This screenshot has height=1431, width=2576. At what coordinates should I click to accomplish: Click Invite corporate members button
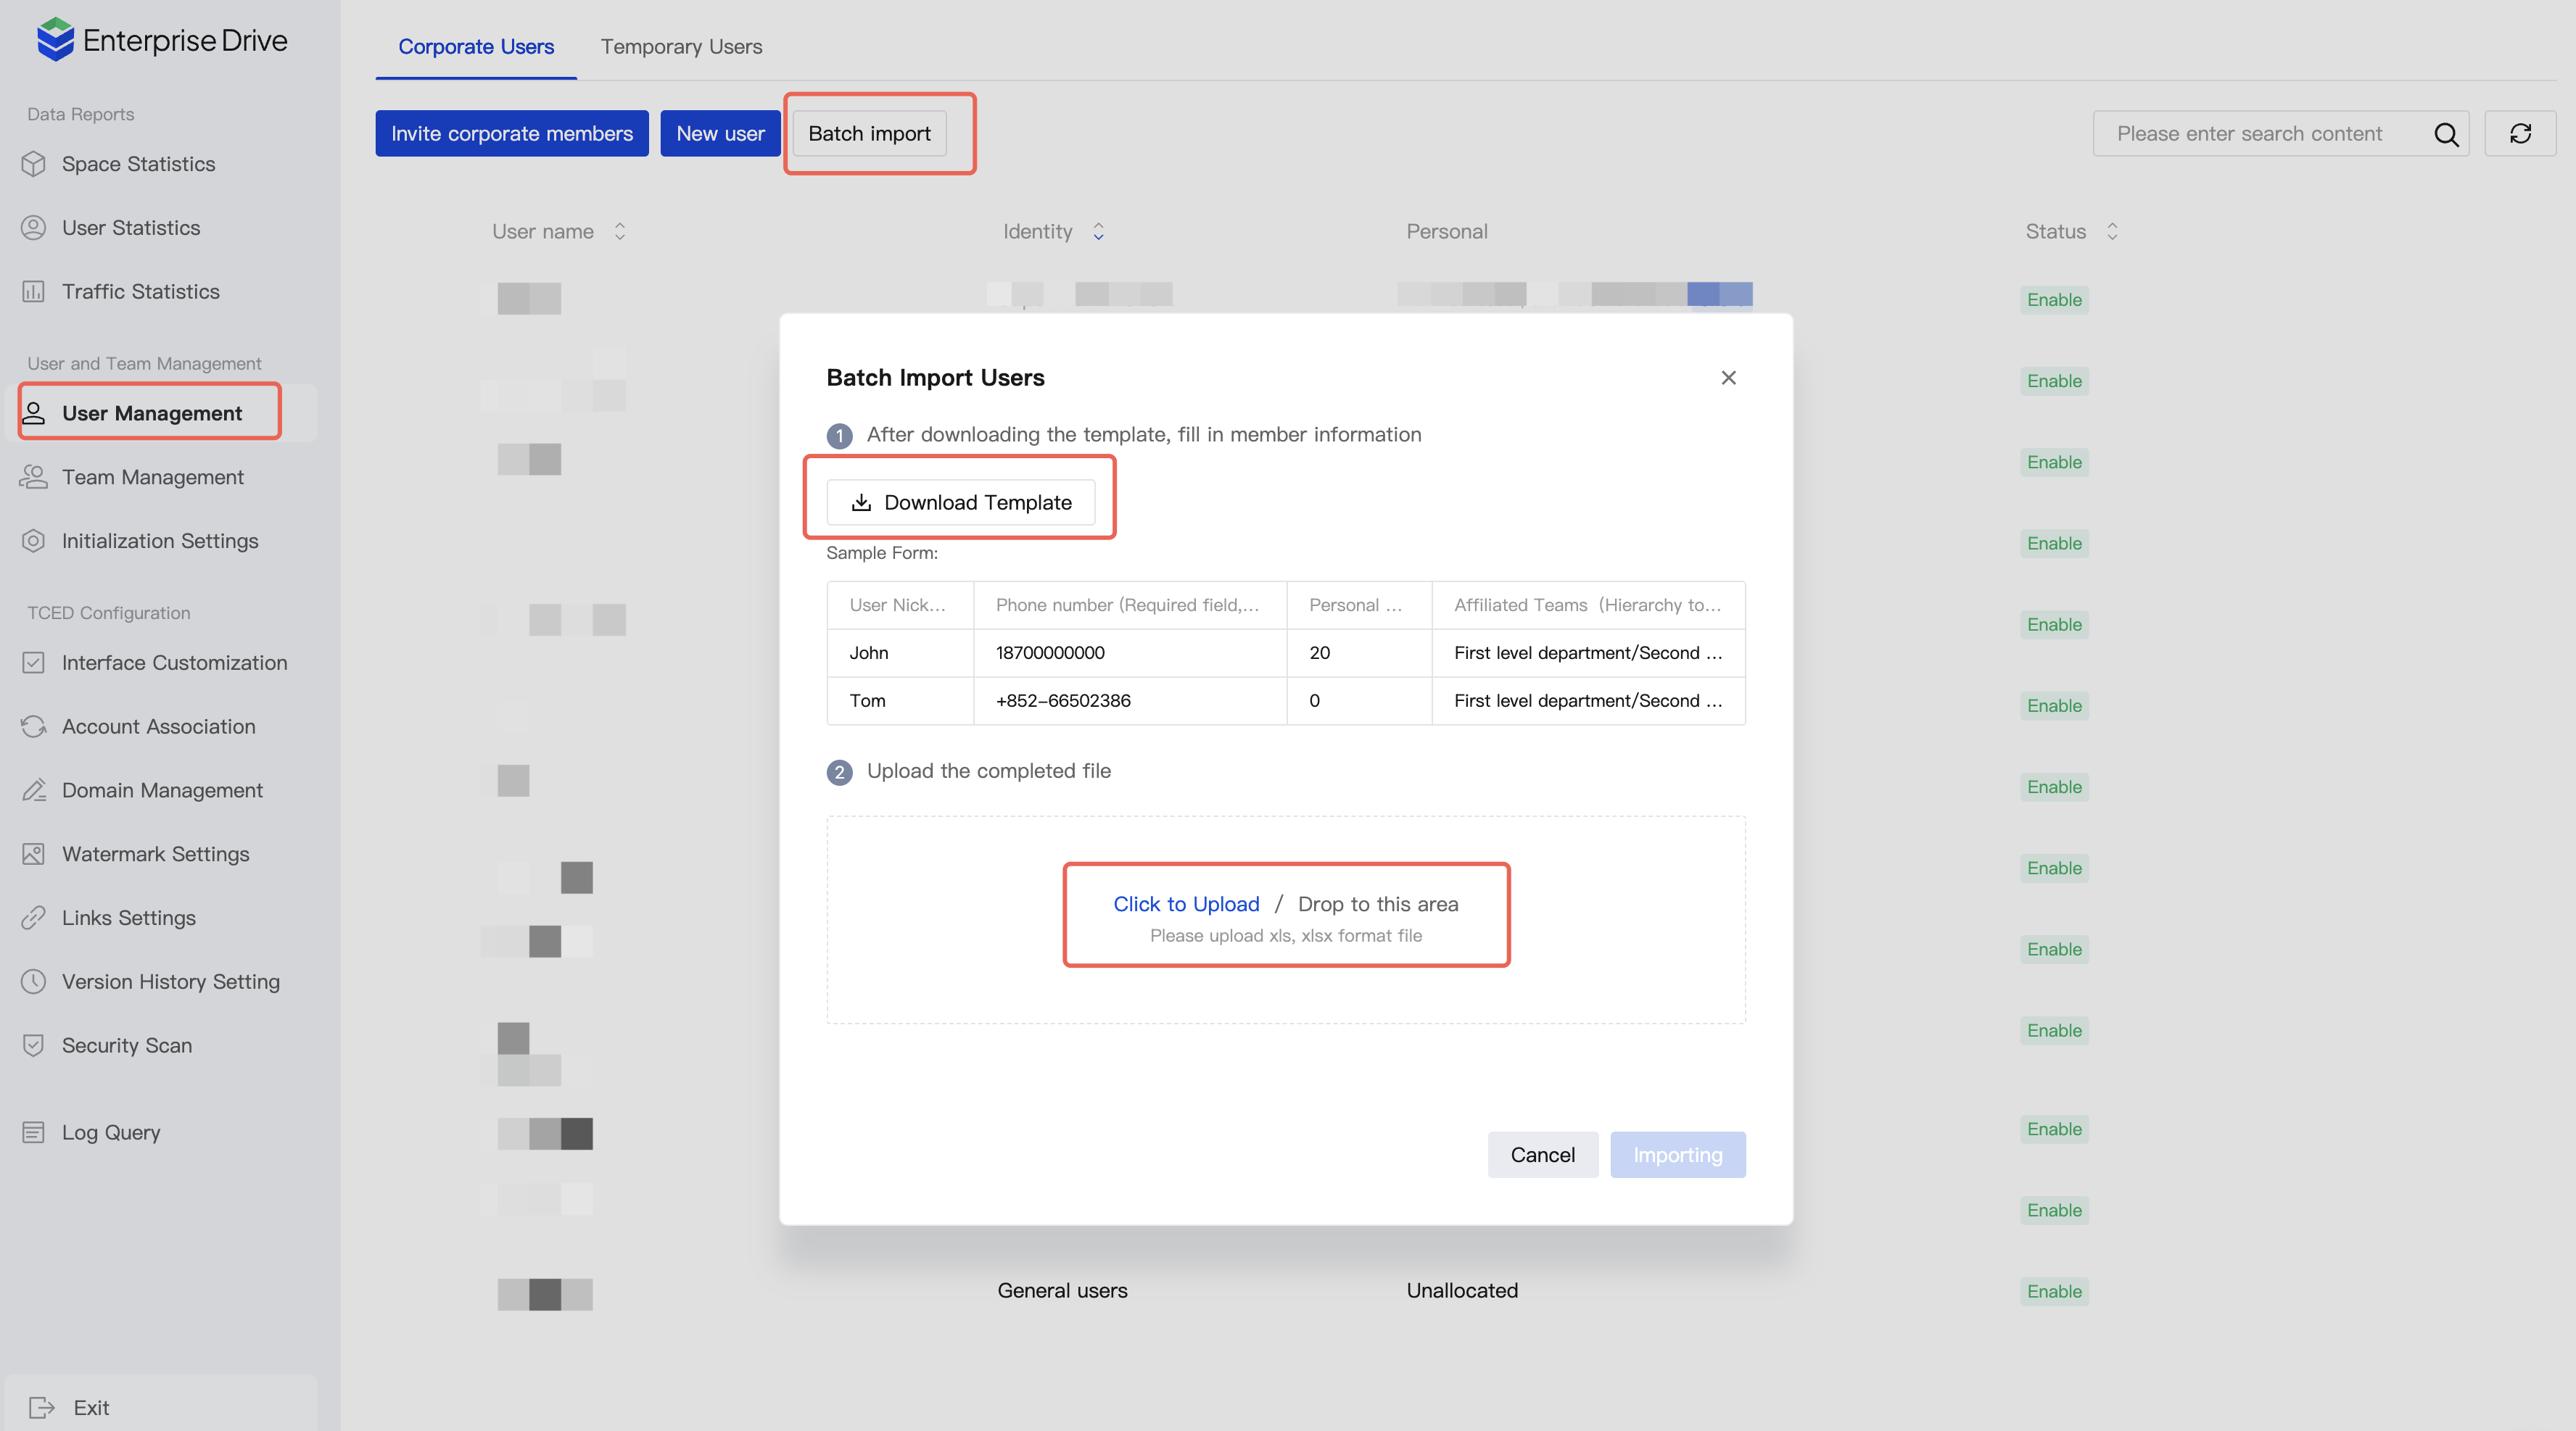[x=511, y=134]
